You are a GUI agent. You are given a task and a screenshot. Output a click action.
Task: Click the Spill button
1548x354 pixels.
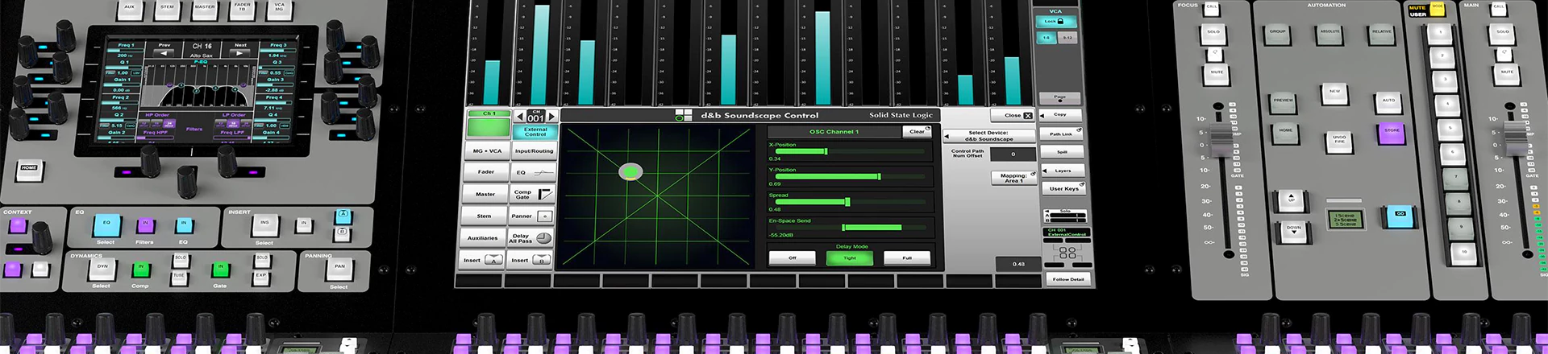pos(1061,152)
